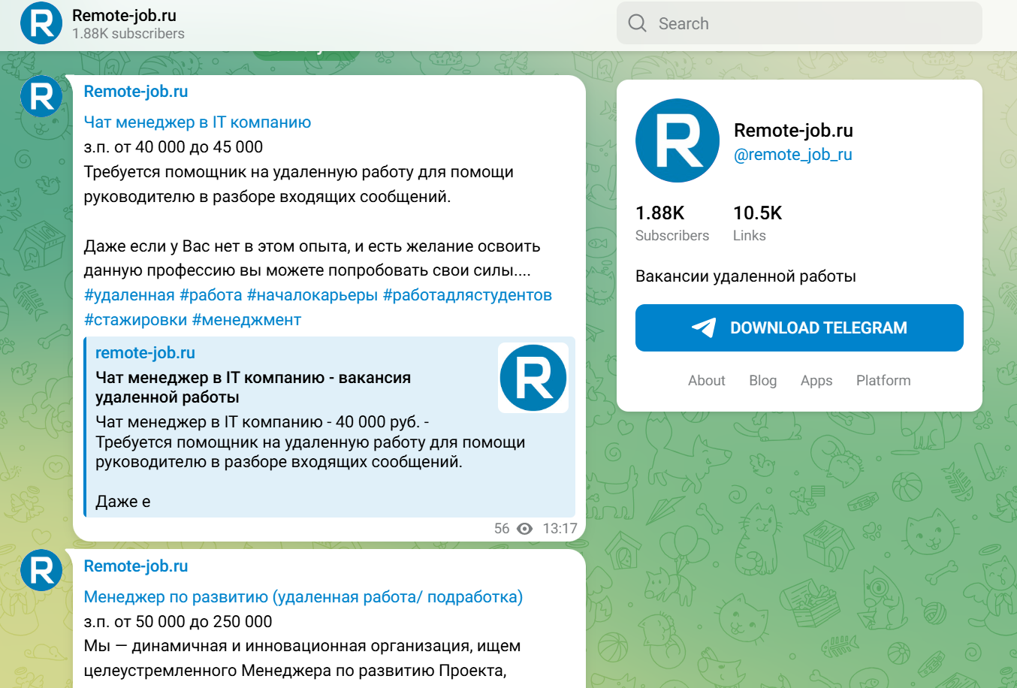Click the views eye icon on first post
The height and width of the screenshot is (688, 1017).
pos(525,529)
